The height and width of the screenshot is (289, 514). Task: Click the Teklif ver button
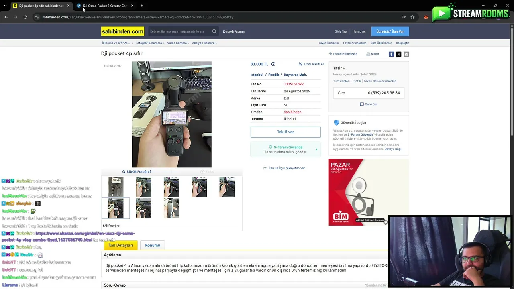click(x=286, y=132)
